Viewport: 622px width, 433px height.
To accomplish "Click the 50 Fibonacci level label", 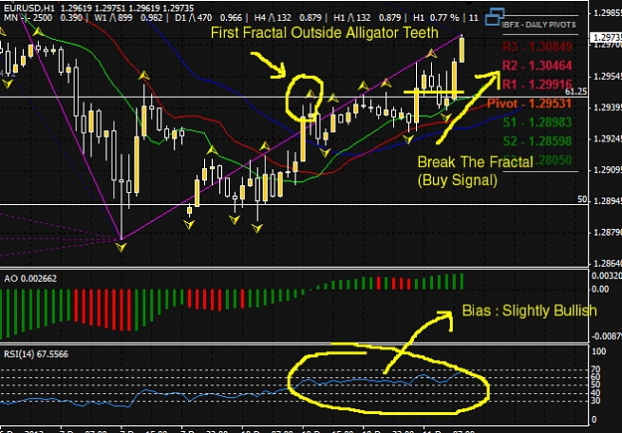I will coord(582,199).
